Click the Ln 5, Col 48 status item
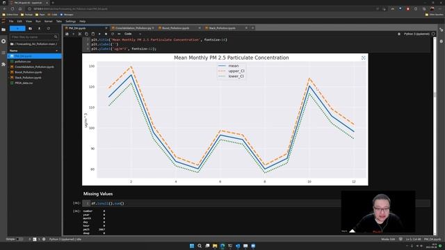 click(x=413, y=239)
